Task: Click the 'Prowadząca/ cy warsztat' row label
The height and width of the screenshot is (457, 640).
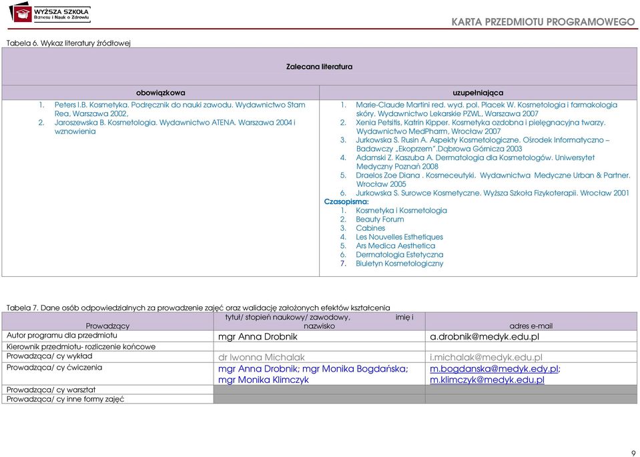Action: pyautogui.click(x=51, y=390)
